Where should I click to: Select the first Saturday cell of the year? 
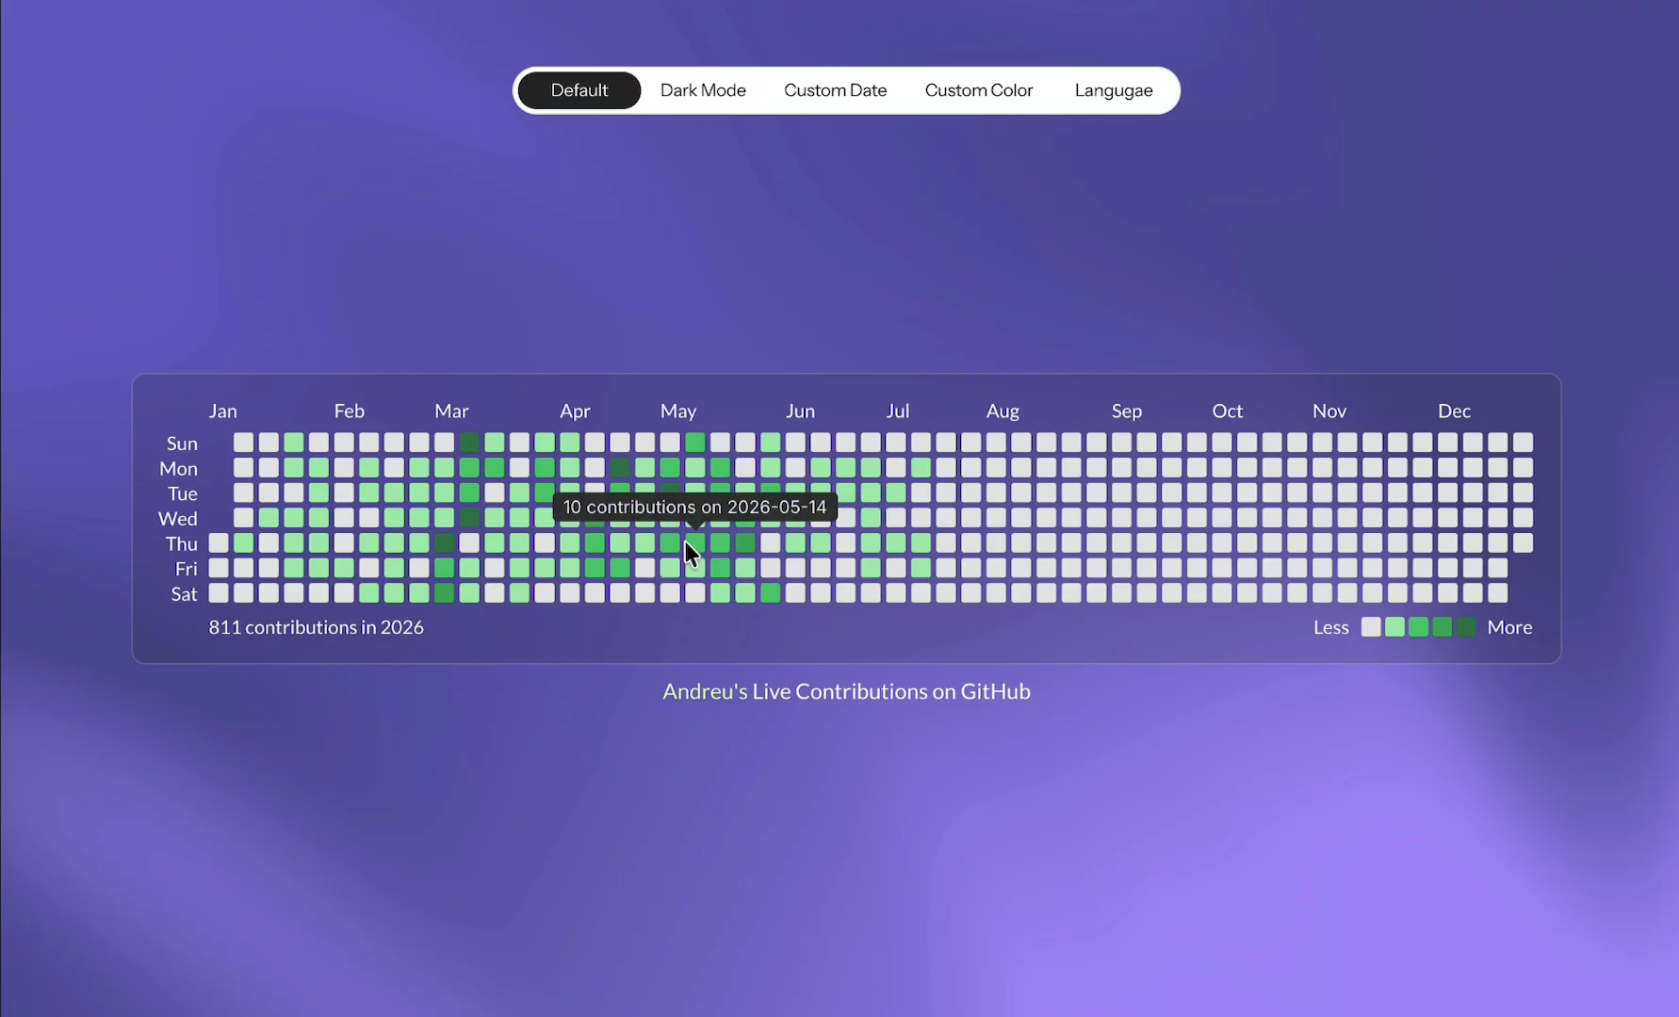219,593
